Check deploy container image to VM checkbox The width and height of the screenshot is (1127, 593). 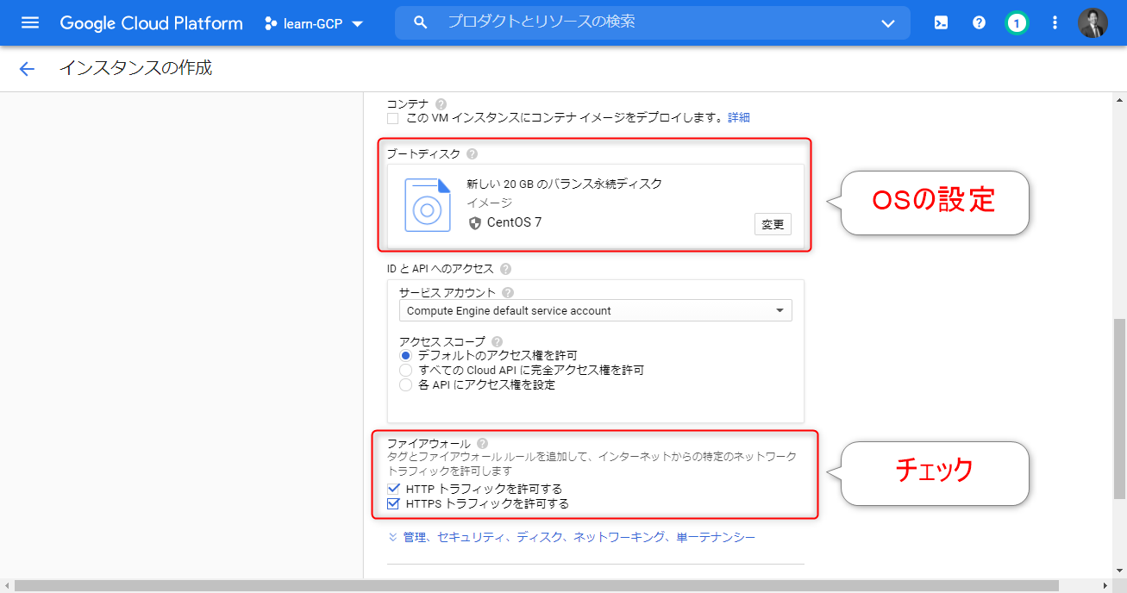(x=393, y=118)
